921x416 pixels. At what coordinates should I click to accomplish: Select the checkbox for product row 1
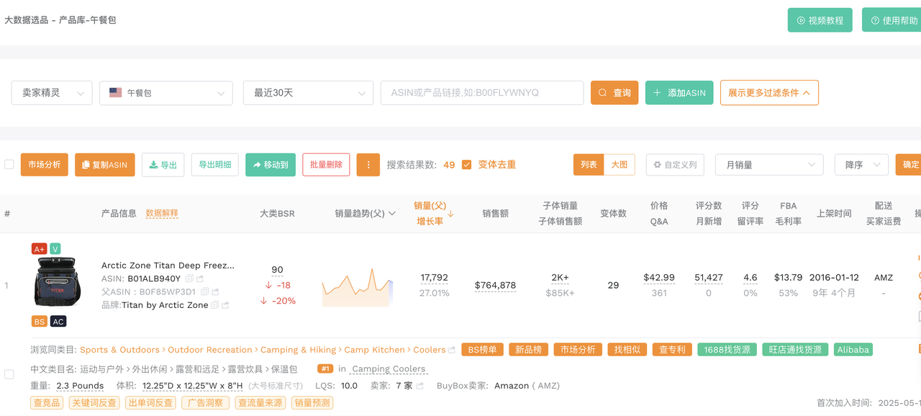9,374
